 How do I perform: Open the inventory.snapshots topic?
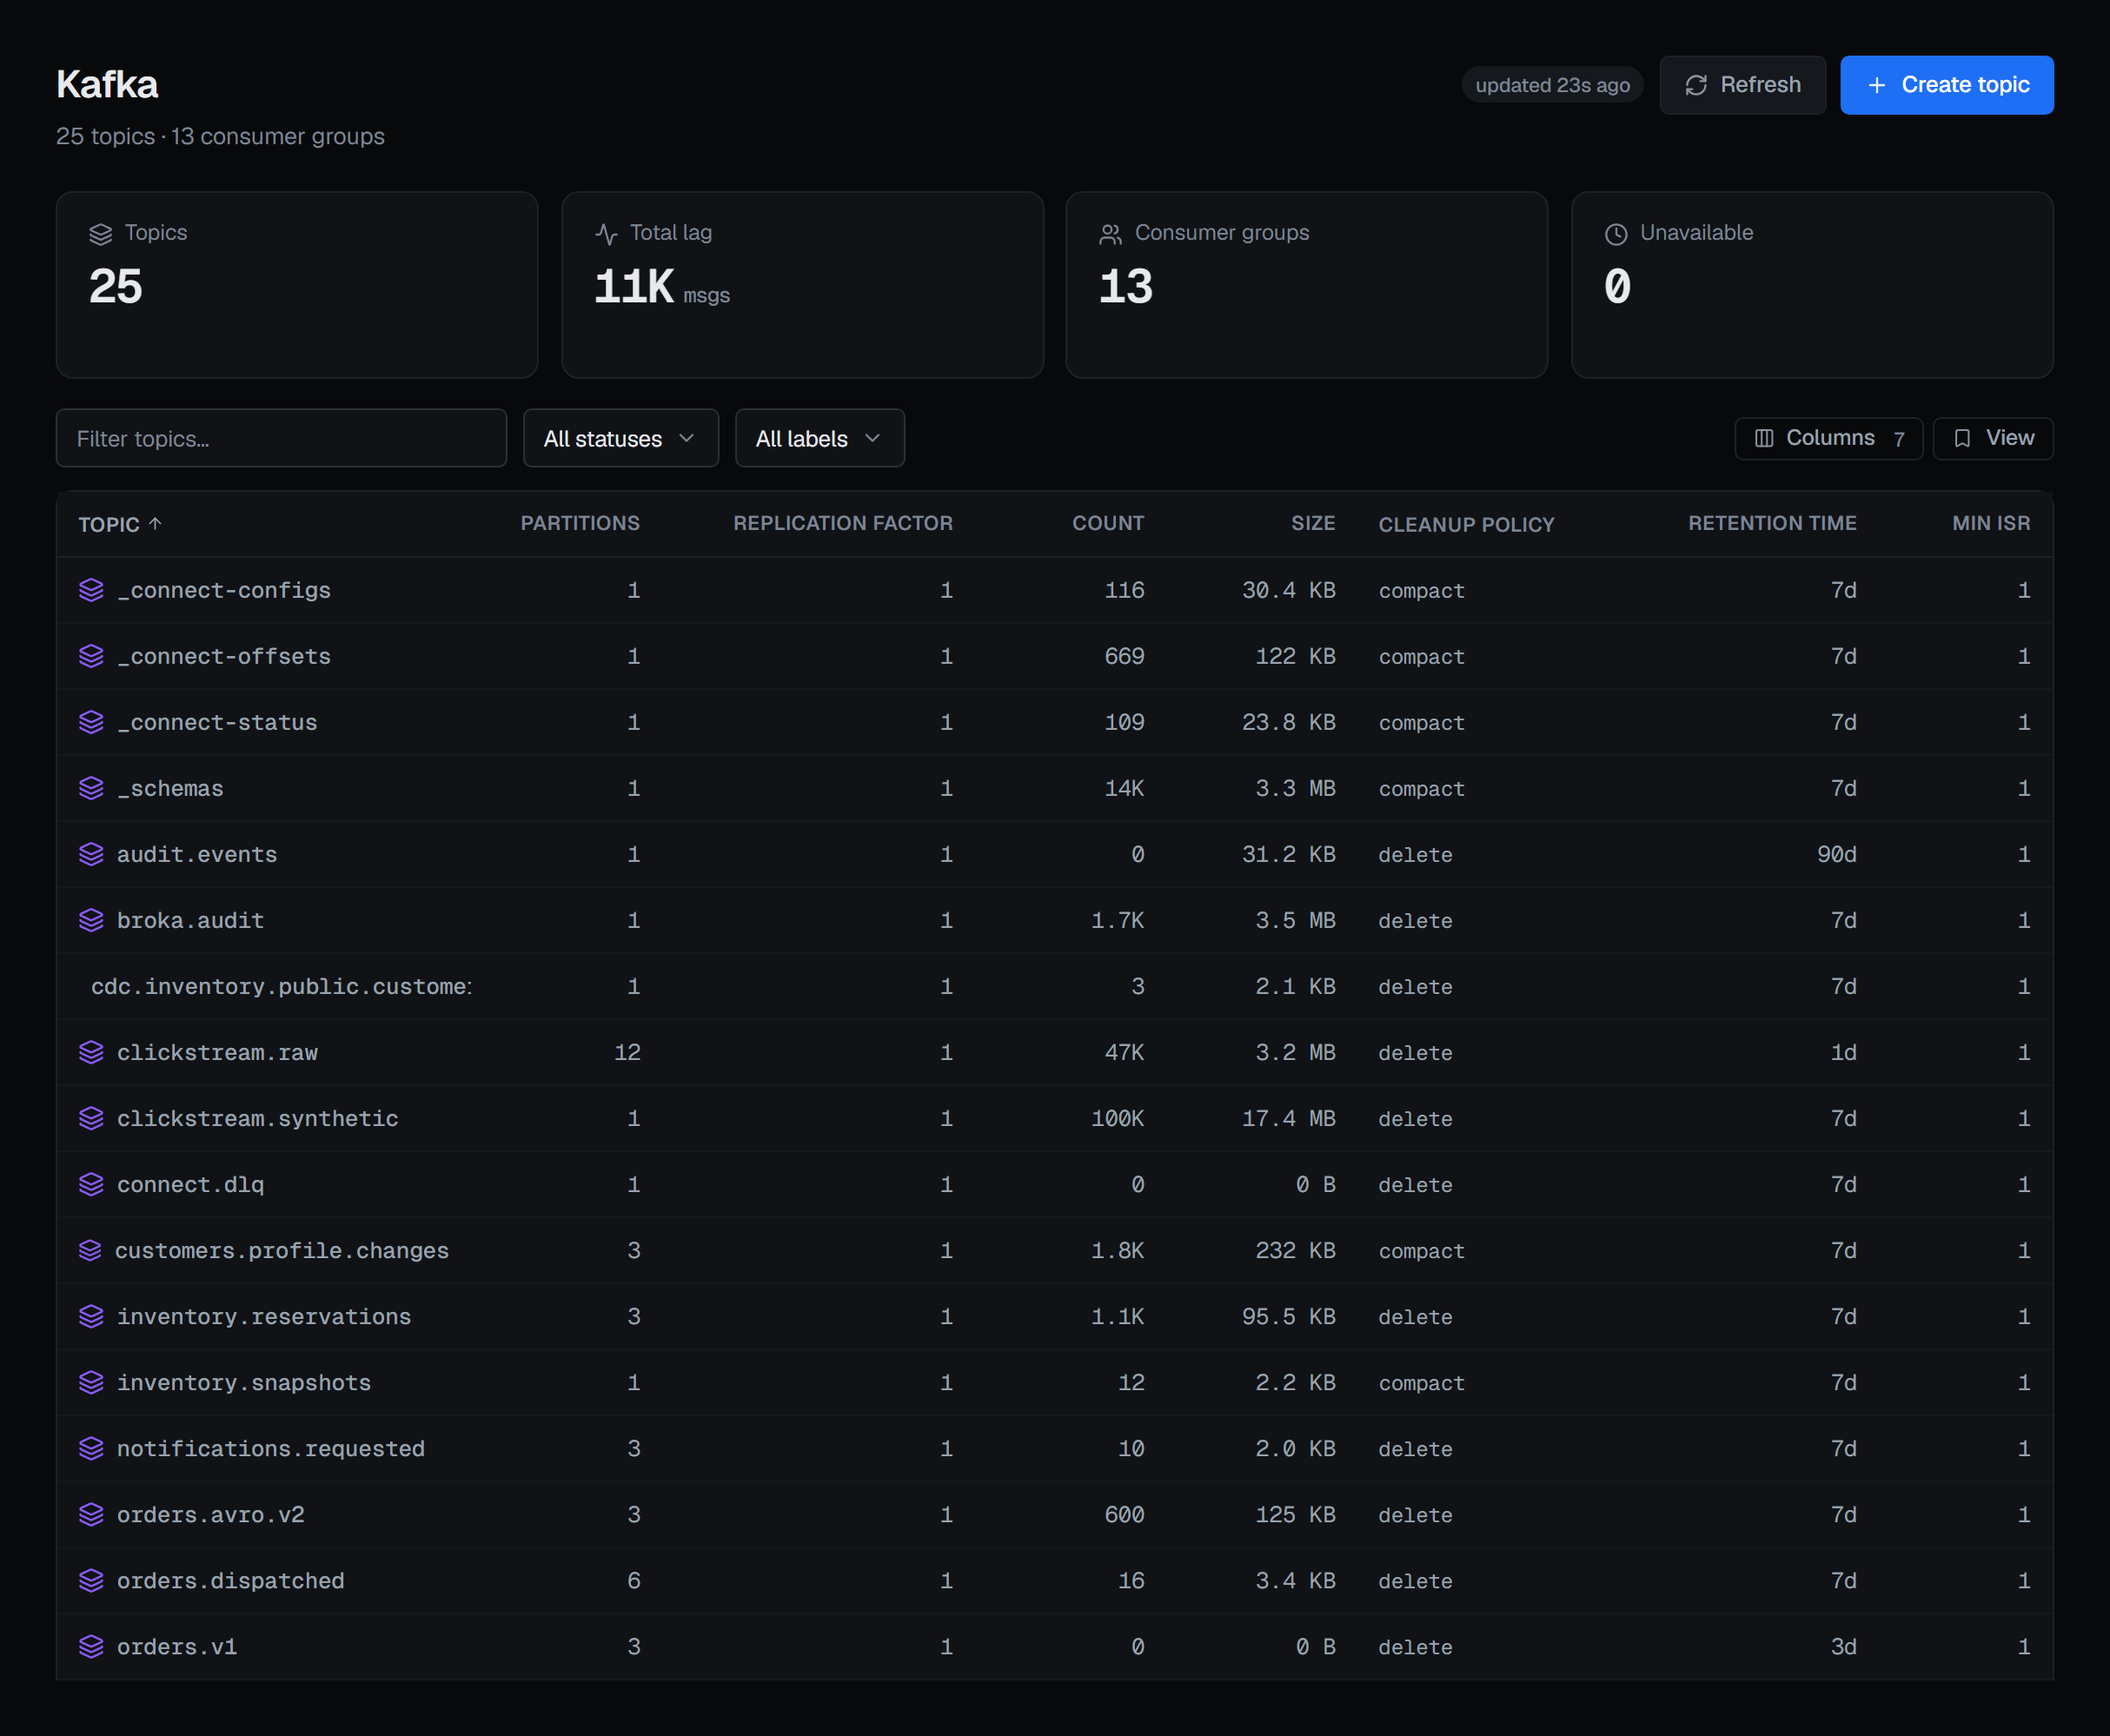point(244,1382)
